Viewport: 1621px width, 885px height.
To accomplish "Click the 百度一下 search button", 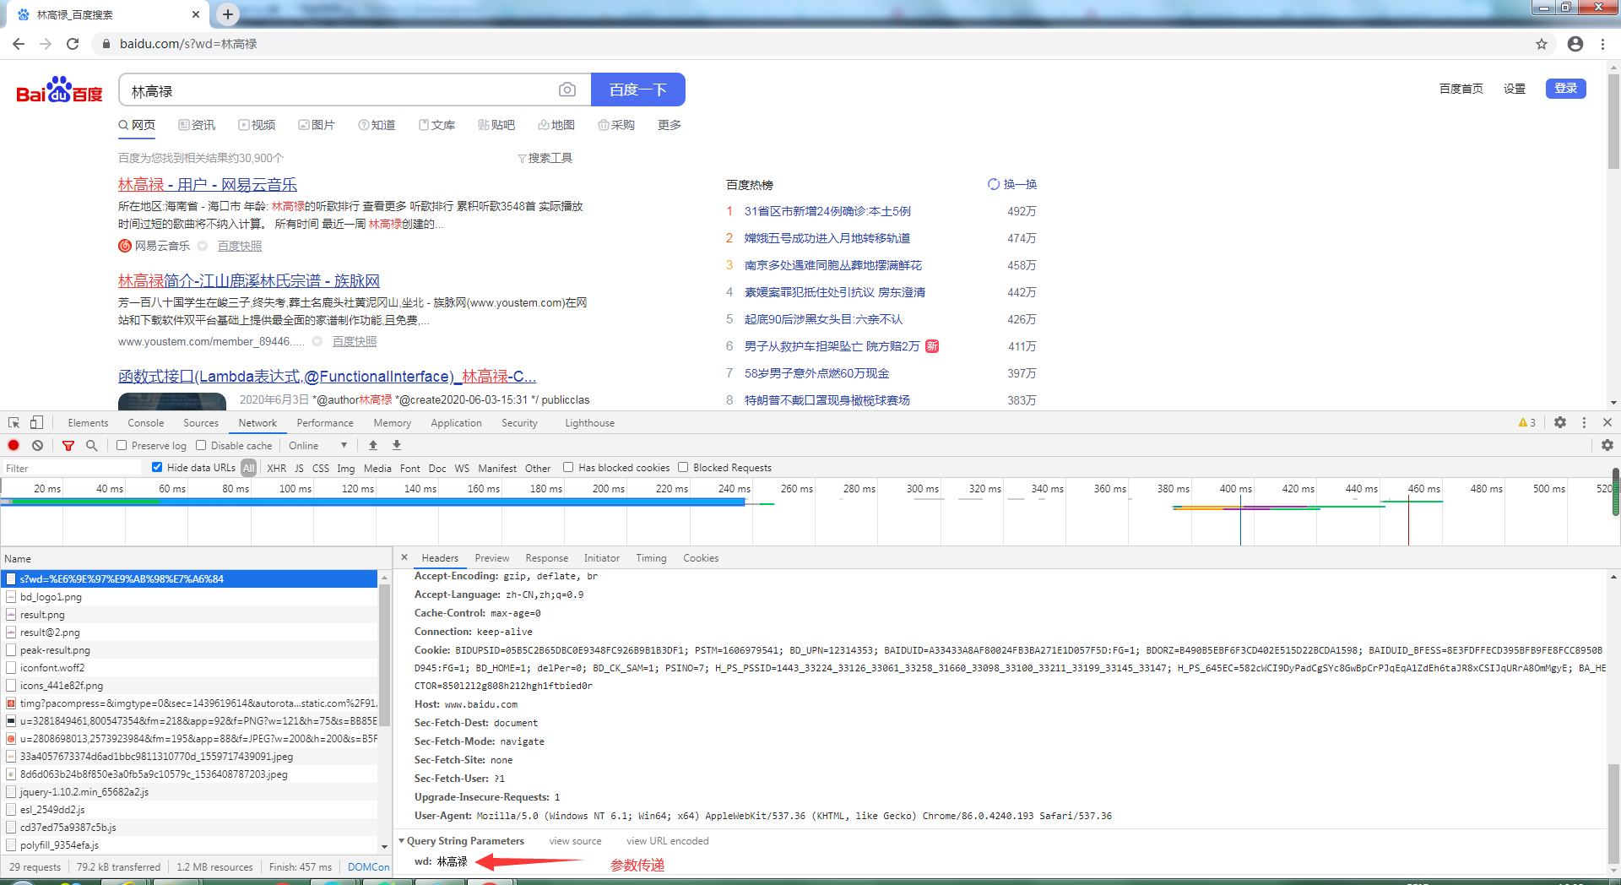I will (637, 90).
